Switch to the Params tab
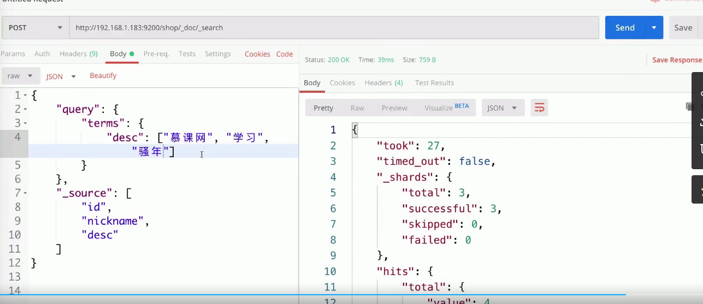This screenshot has width=703, height=304. (13, 53)
